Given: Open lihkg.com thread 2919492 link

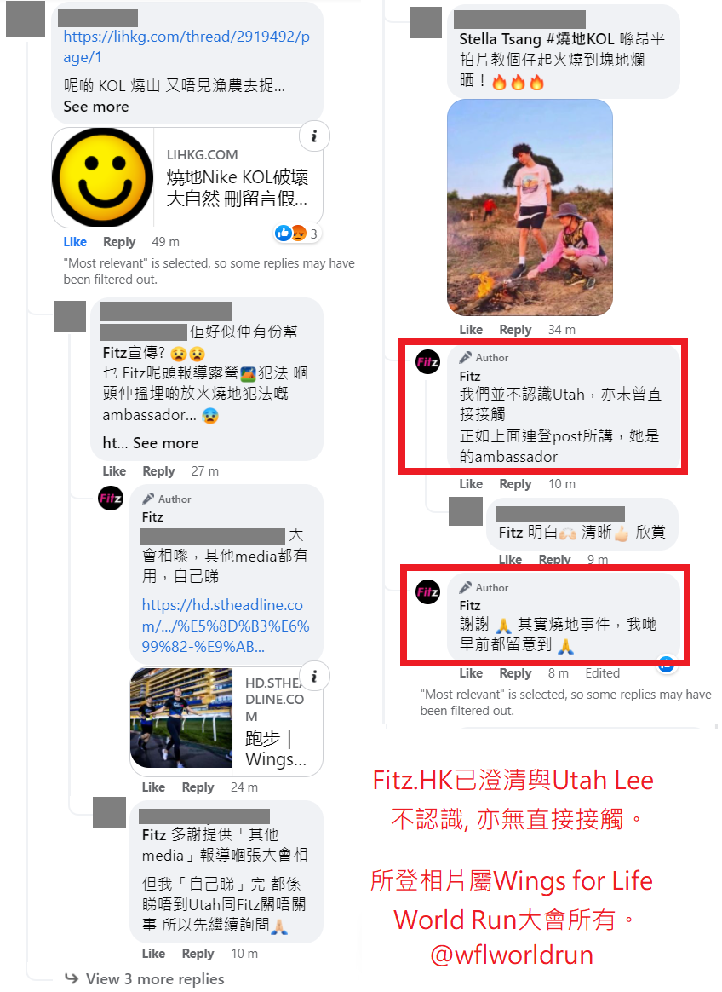Looking at the screenshot, I should pos(186,47).
